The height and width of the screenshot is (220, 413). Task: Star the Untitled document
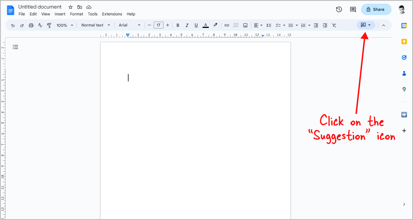coord(70,7)
